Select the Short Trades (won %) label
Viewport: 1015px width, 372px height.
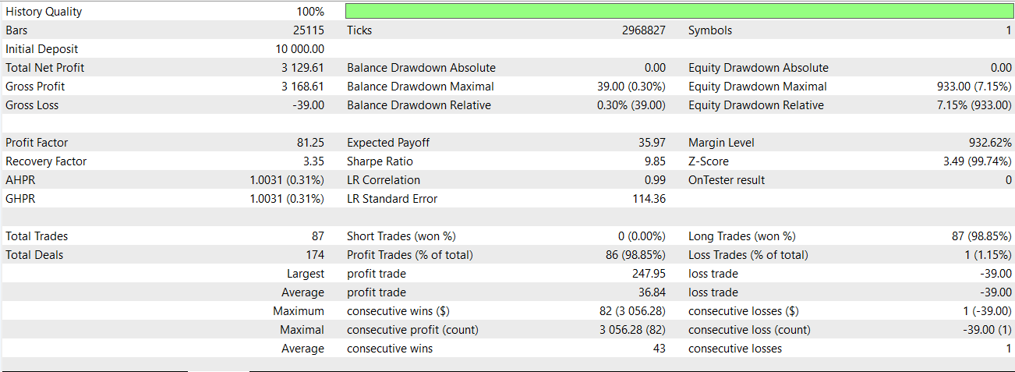click(401, 236)
